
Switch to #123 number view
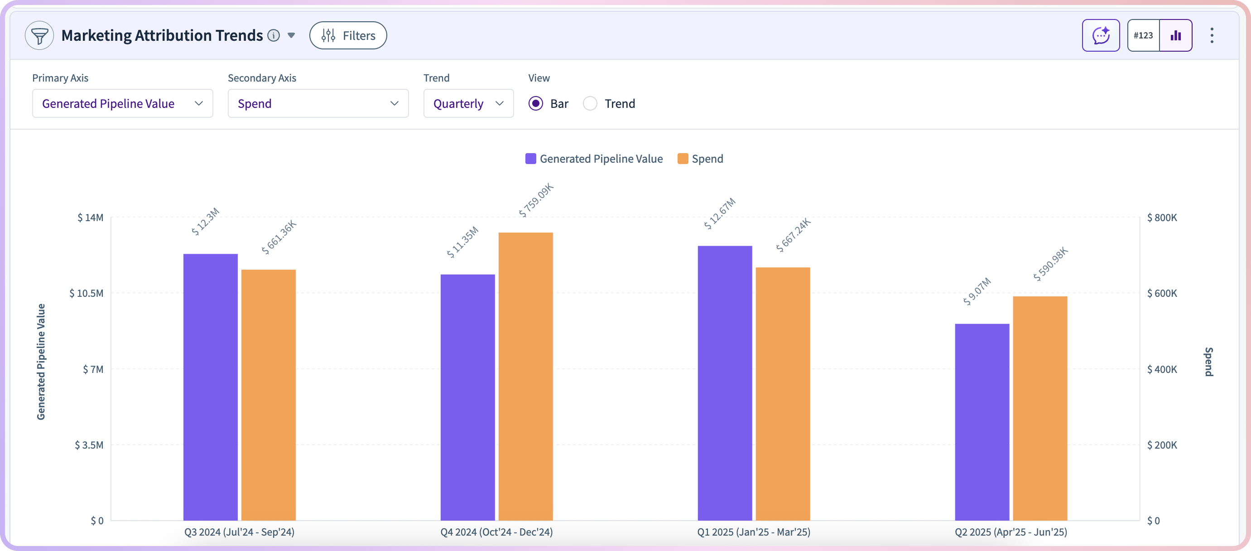coord(1143,35)
